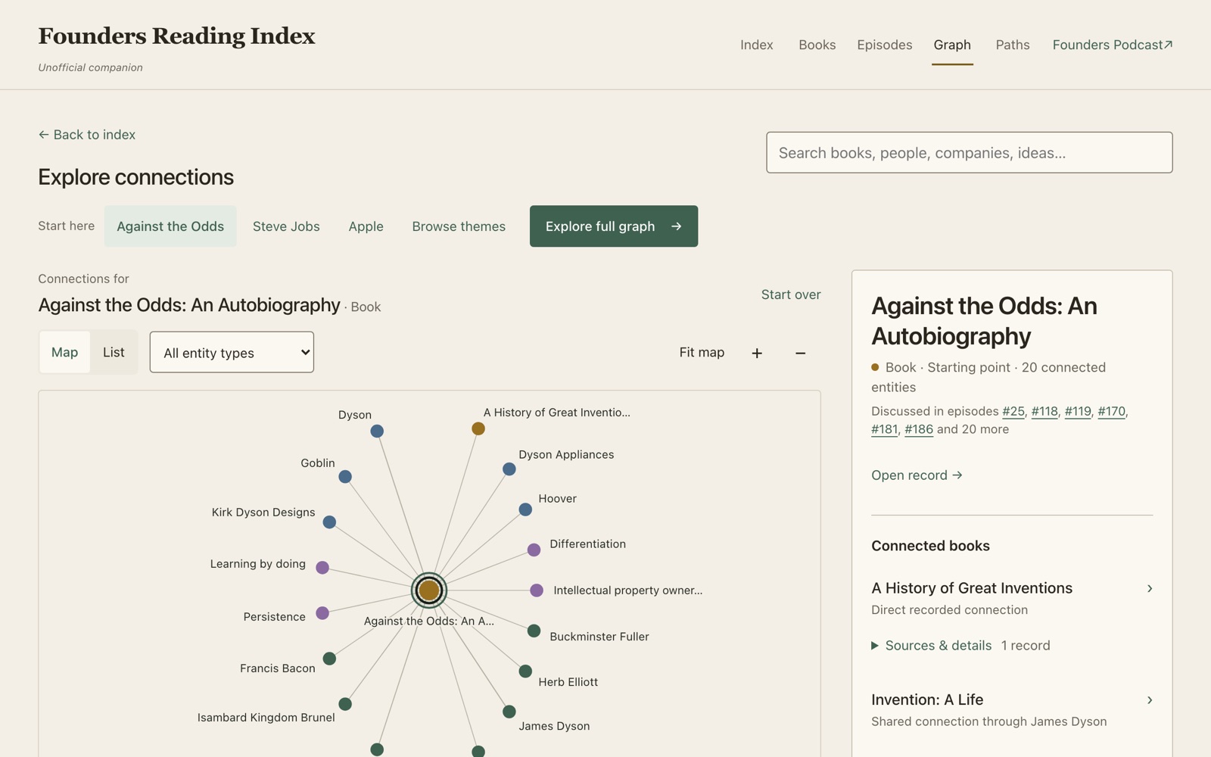The height and width of the screenshot is (757, 1211).
Task: Click the Persistence theme node
Action: [x=322, y=613]
